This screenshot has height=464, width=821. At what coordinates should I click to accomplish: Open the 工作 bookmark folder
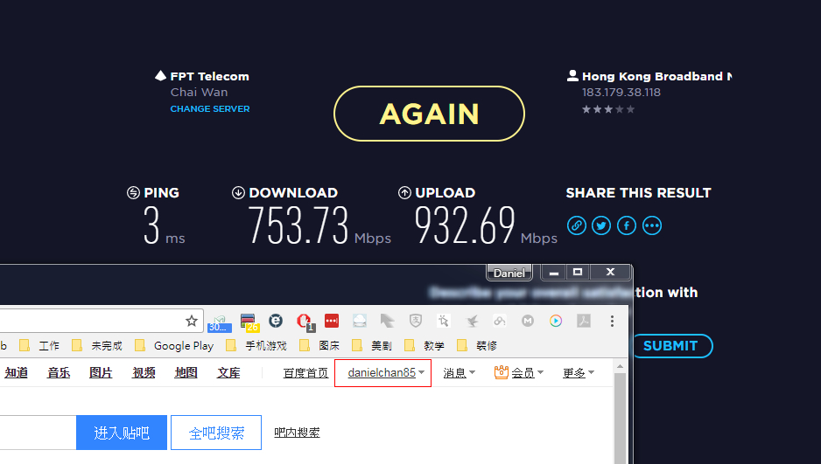[39, 346]
